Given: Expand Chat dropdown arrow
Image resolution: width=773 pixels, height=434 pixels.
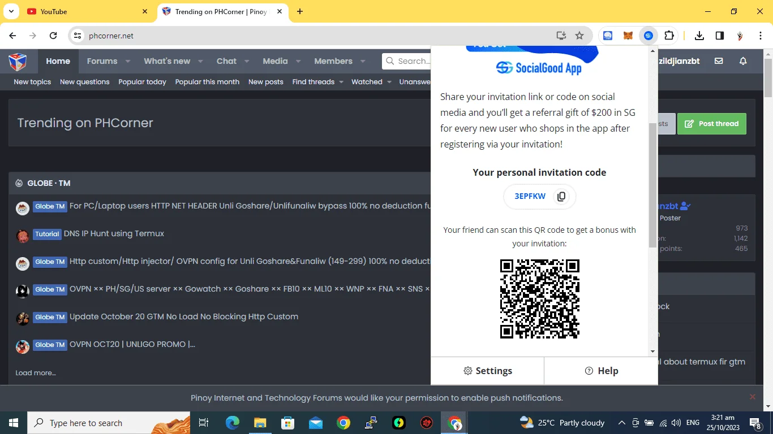Looking at the screenshot, I should [x=247, y=61].
